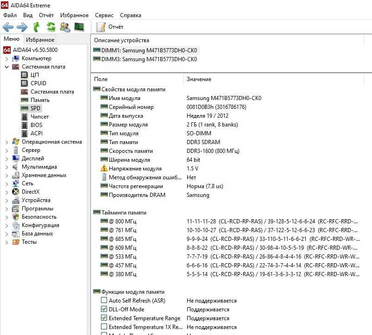The height and width of the screenshot is (335, 372).
Task: Click the value DDR3-1600 (800 МГц)
Action: pyautogui.click(x=213, y=151)
